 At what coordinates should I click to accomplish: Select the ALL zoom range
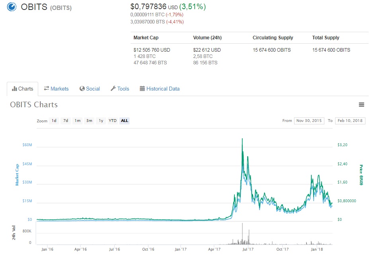[x=125, y=121]
